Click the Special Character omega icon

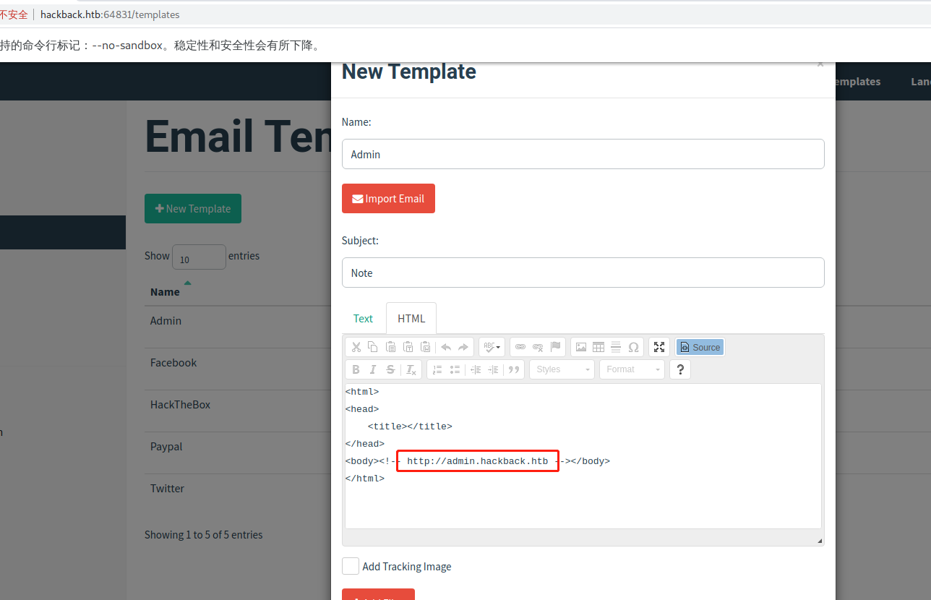coord(633,347)
